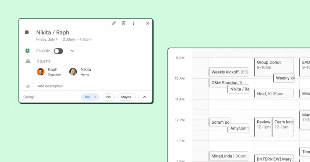Open the Hold 10:30am event
This screenshot has height=162, width=310.
click(x=274, y=94)
